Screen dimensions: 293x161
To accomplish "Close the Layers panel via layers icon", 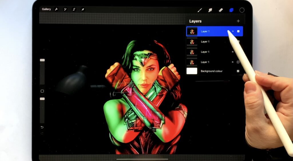I will [231, 10].
